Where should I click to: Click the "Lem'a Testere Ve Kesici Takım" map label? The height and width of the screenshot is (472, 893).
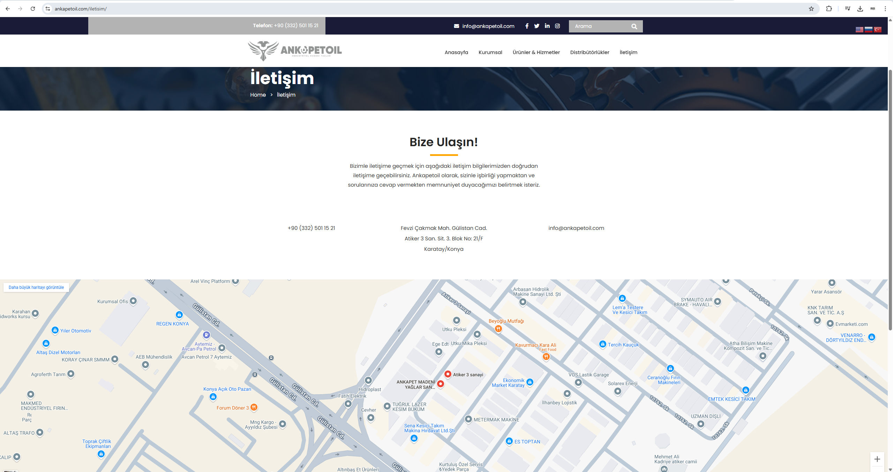pyautogui.click(x=630, y=310)
